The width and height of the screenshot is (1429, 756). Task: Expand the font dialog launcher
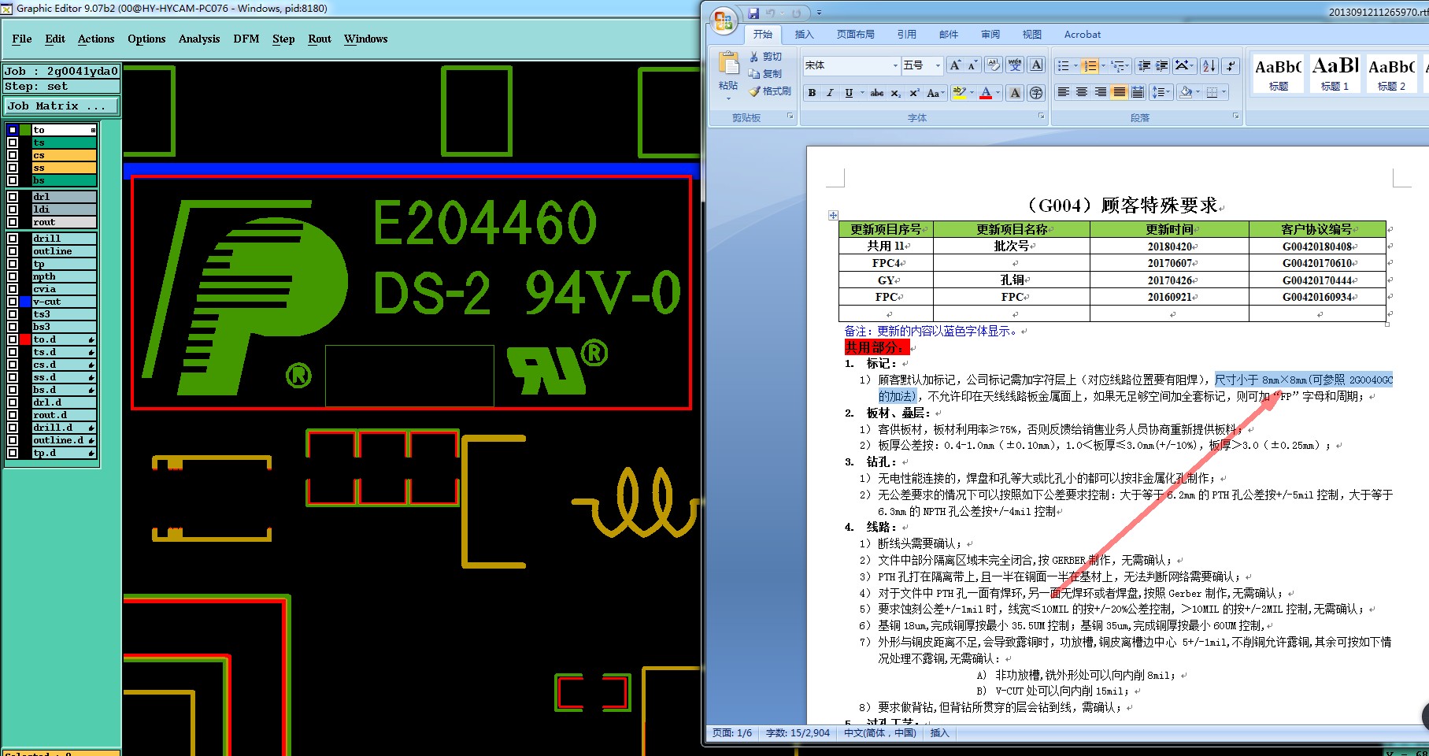tap(1041, 117)
